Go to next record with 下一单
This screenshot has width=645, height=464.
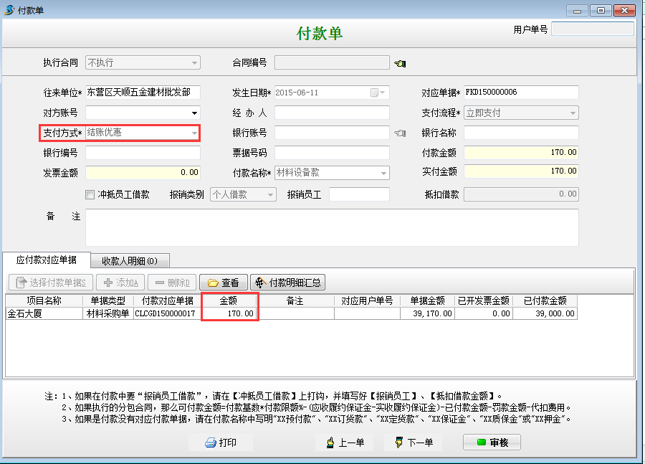(x=414, y=442)
